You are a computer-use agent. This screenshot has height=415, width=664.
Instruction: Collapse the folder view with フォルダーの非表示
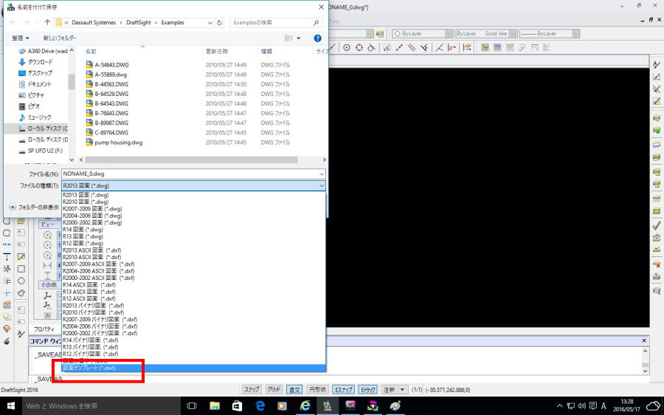(x=34, y=207)
